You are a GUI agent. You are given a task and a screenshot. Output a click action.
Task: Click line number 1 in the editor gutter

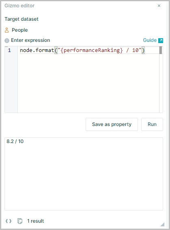coord(9,50)
